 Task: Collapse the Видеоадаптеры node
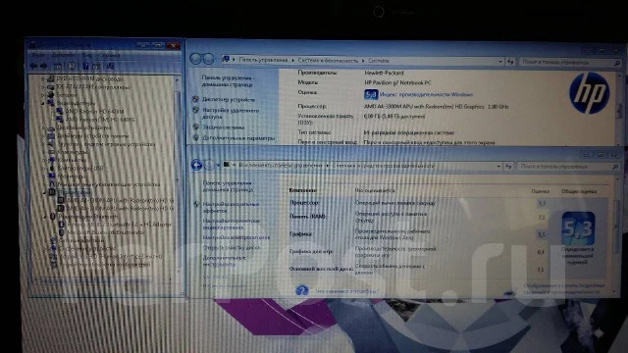click(43, 103)
